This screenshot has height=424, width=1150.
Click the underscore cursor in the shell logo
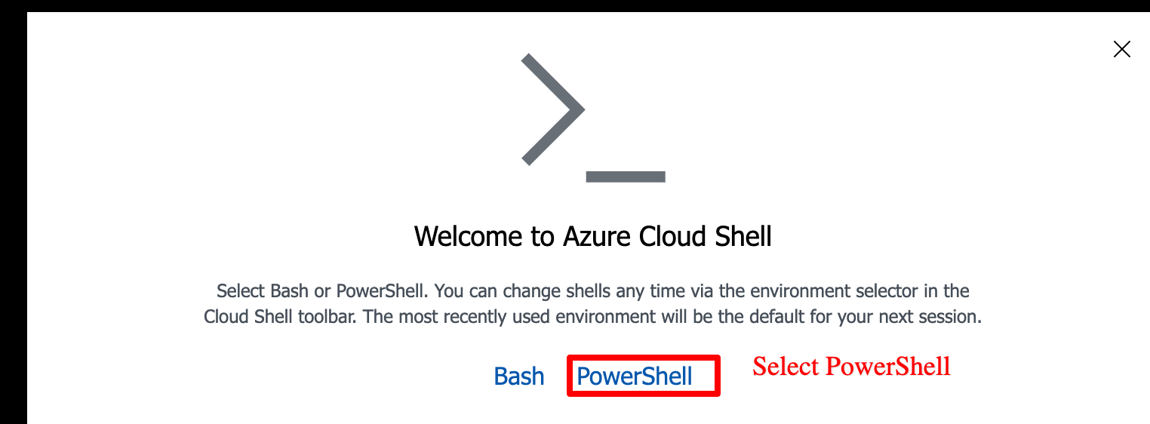[625, 177]
